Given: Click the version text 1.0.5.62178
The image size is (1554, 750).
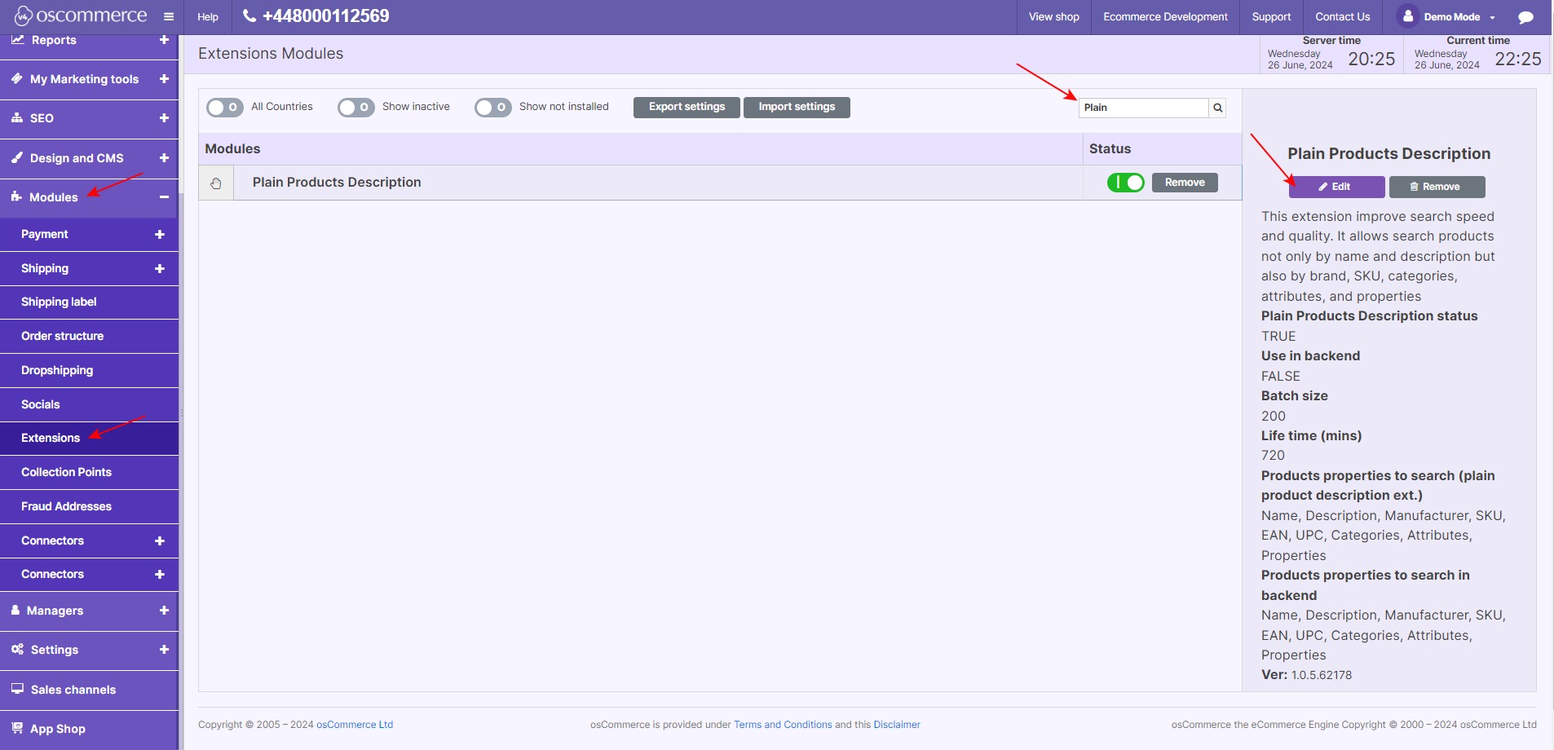Looking at the screenshot, I should pos(1322,675).
